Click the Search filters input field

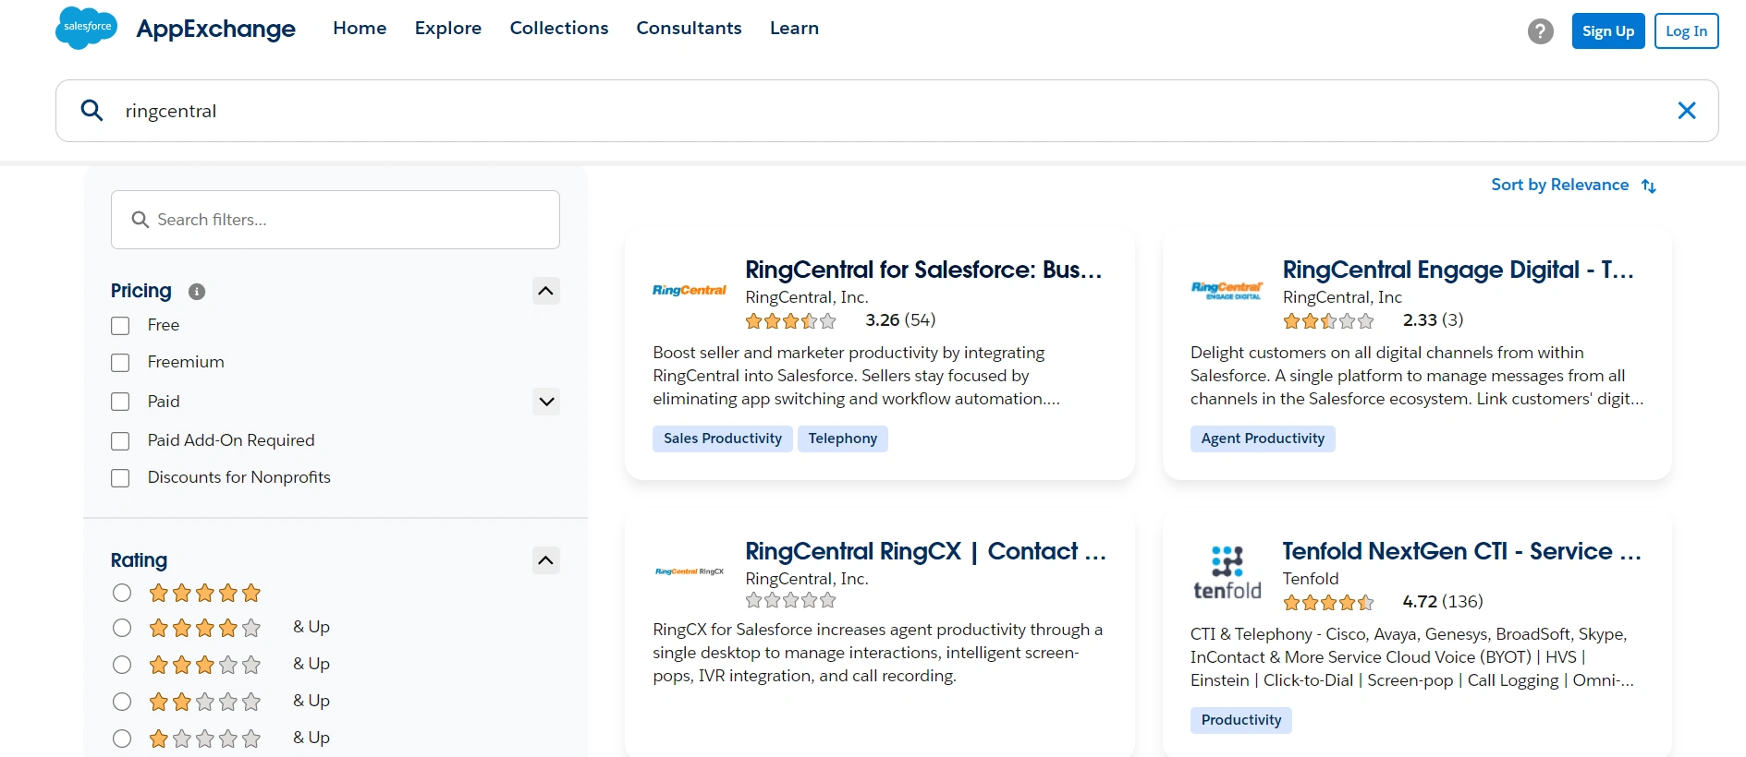pyautogui.click(x=335, y=220)
